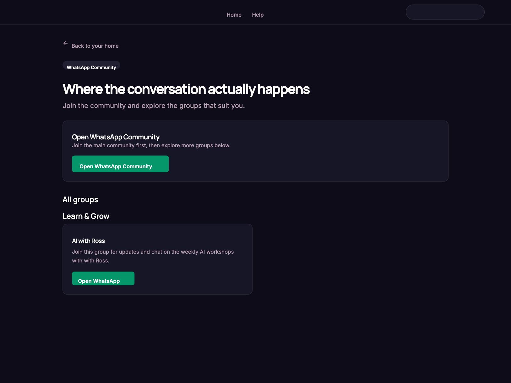The width and height of the screenshot is (511, 383).
Task: Click Open WhatsApp in AI with Ross card
Action: pyautogui.click(x=103, y=278)
